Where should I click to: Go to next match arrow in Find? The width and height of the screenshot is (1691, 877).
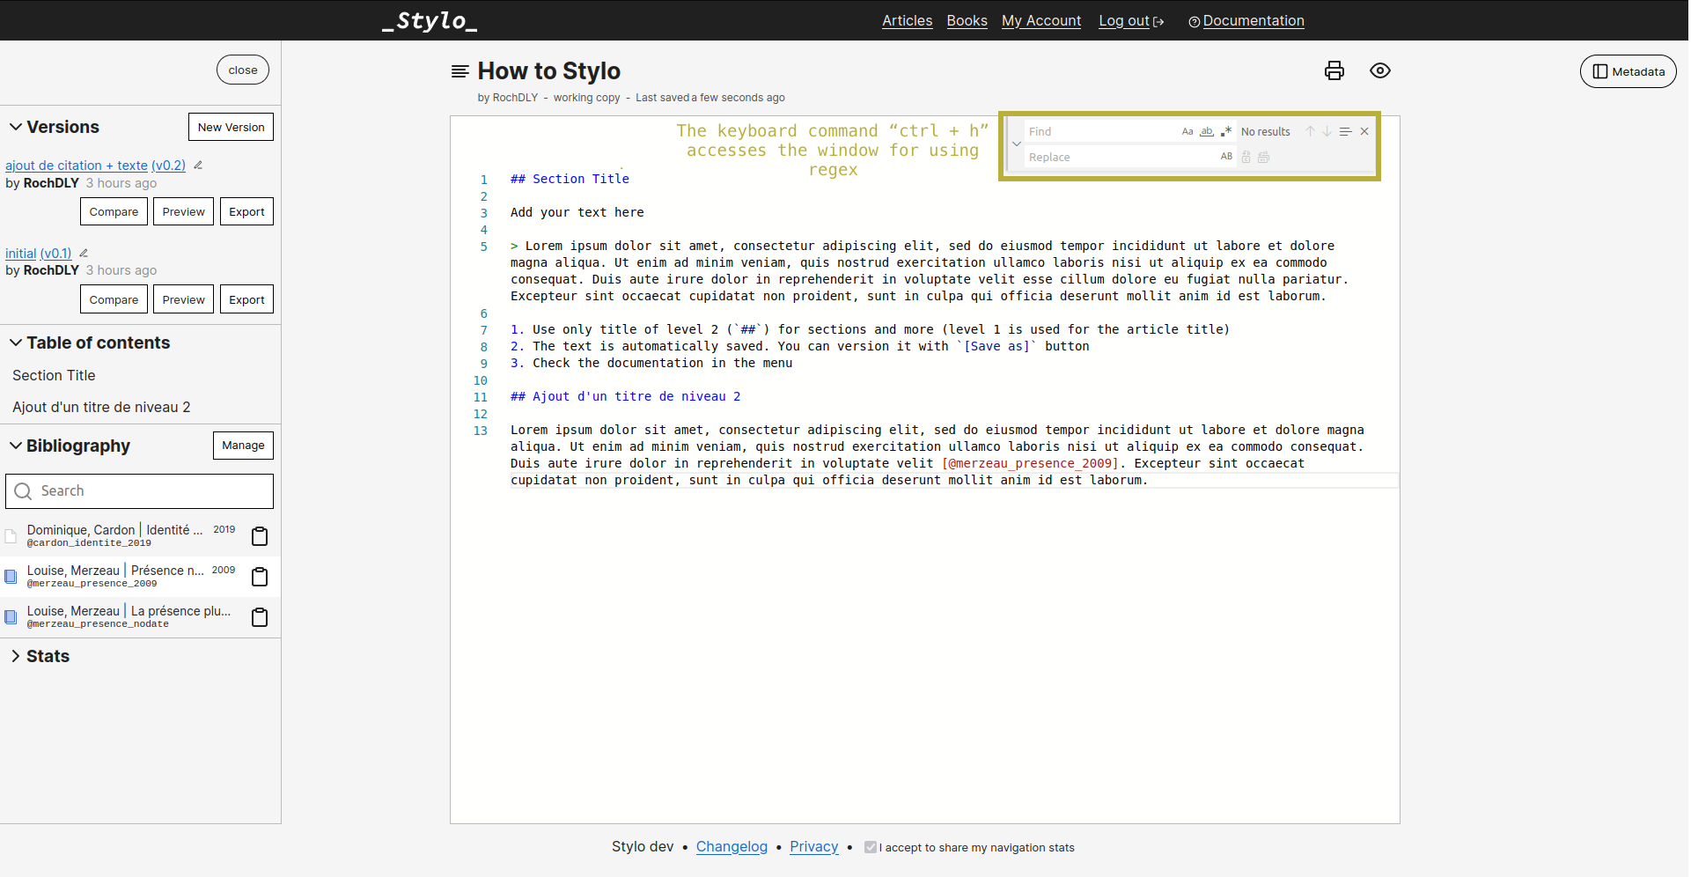click(1327, 131)
